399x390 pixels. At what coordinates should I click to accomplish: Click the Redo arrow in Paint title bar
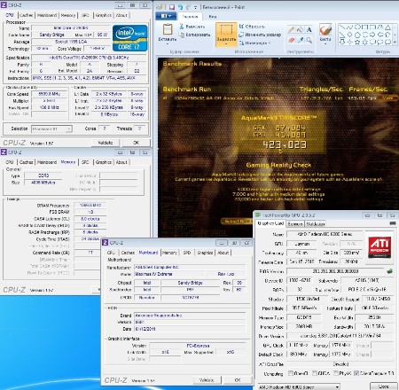click(x=188, y=7)
